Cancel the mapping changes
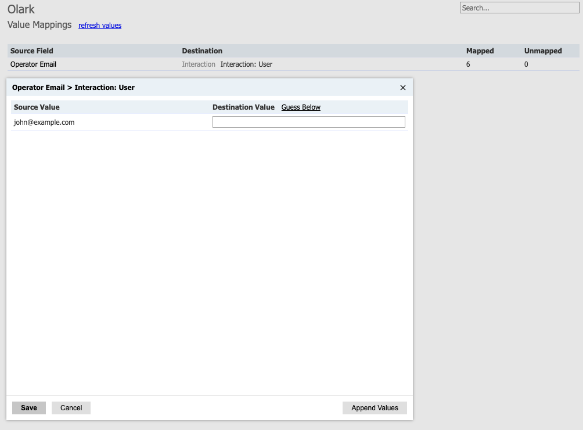Screen dimensions: 583x430 pyautogui.click(x=71, y=407)
